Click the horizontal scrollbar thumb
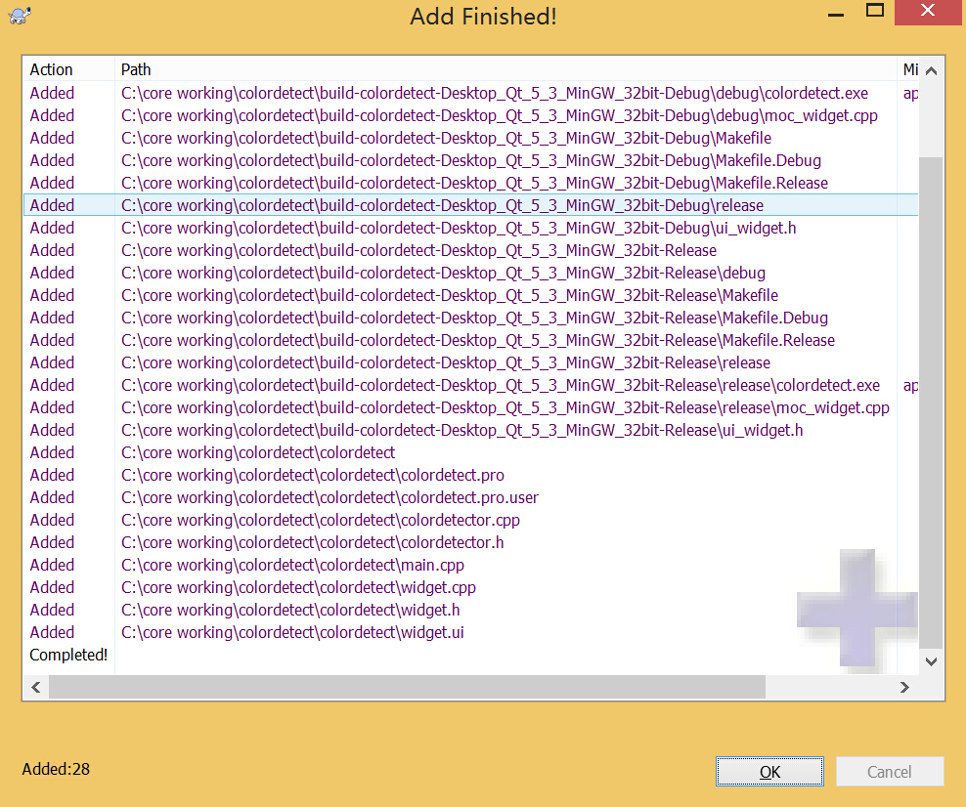The height and width of the screenshot is (807, 966). coord(407,687)
